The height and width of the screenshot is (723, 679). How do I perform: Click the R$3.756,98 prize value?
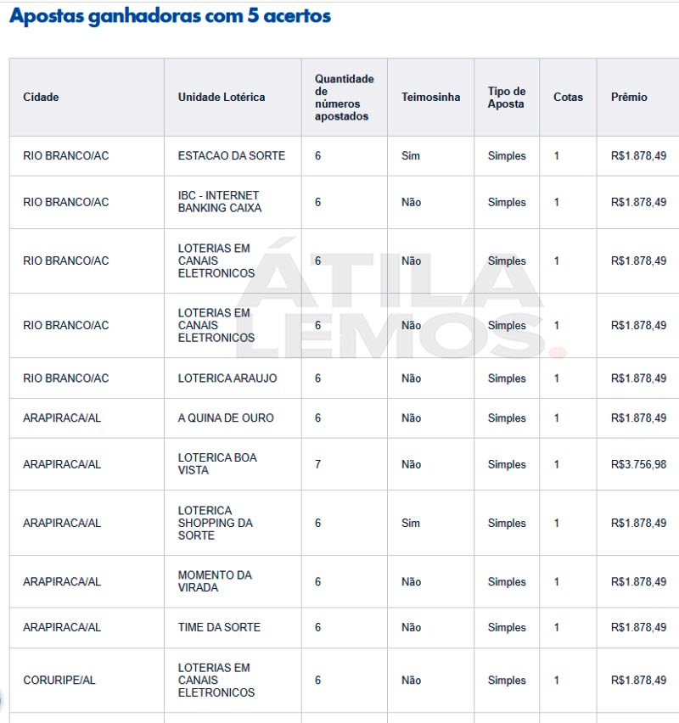638,464
